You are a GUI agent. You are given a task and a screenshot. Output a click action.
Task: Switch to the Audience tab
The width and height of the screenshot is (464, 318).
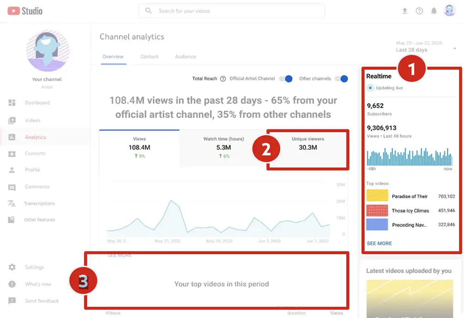[x=185, y=56]
